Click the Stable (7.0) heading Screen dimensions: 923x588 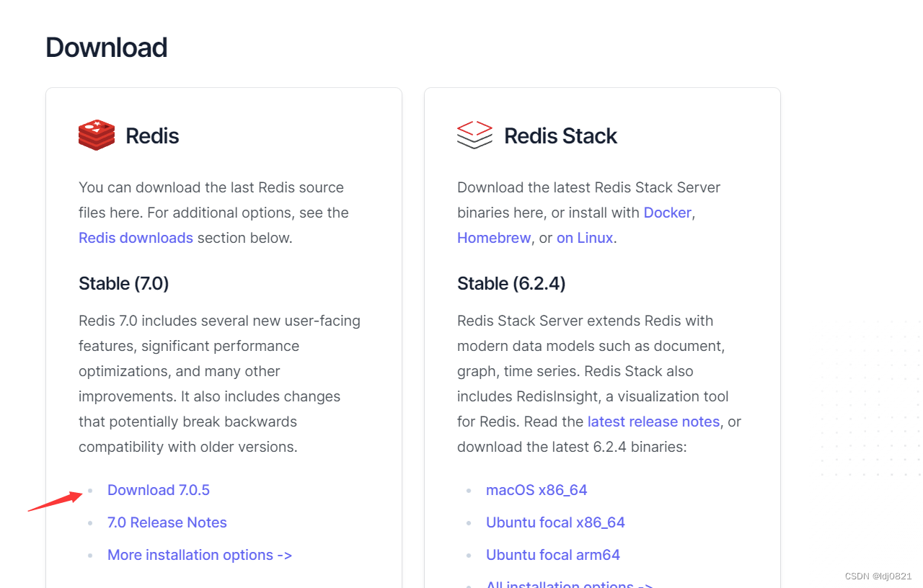123,283
